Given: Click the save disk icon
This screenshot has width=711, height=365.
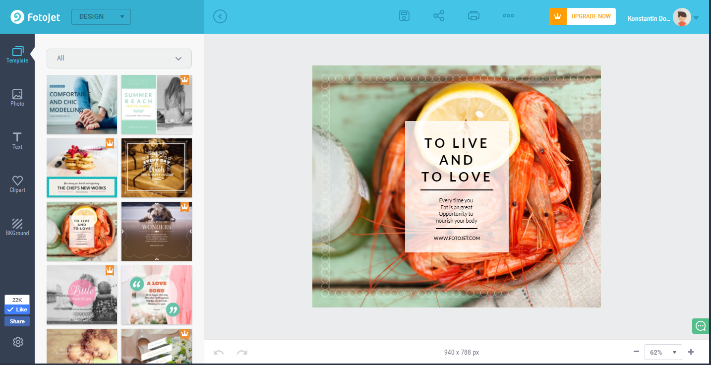Looking at the screenshot, I should 405,16.
